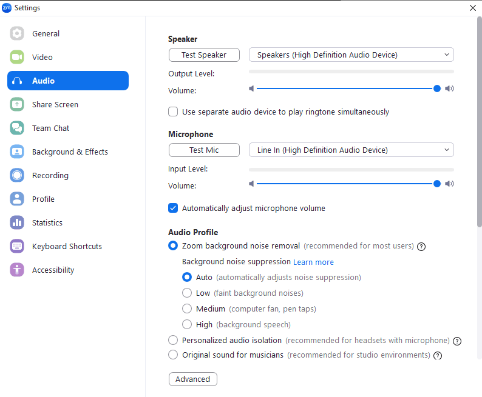Open Share Screen settings icon

[x=17, y=105]
